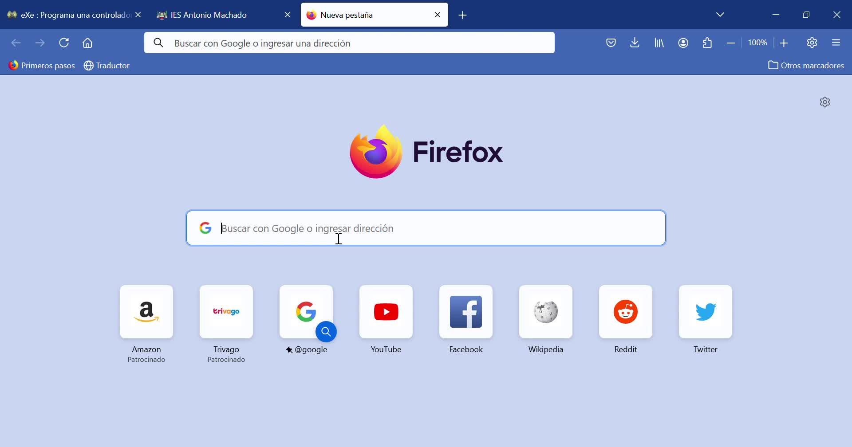Go forward to the next page
The width and height of the screenshot is (852, 447).
tap(40, 43)
